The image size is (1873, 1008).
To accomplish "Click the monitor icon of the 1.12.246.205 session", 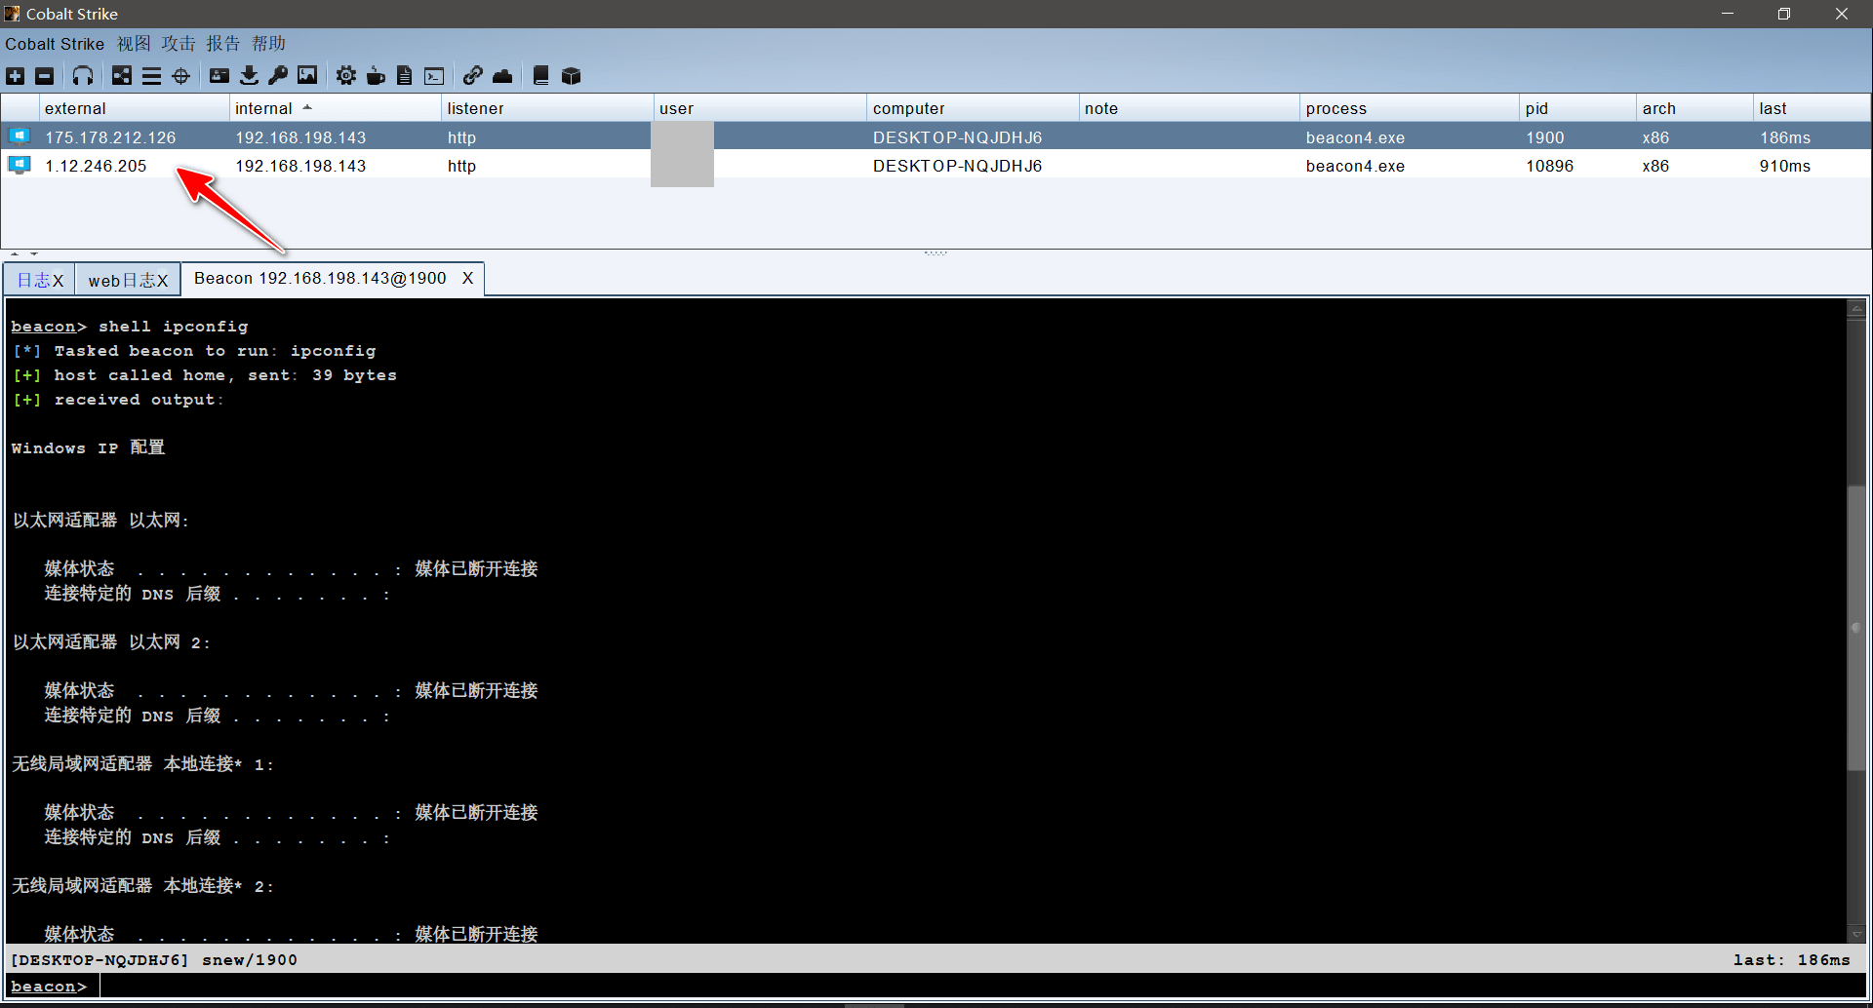I will [x=20, y=165].
